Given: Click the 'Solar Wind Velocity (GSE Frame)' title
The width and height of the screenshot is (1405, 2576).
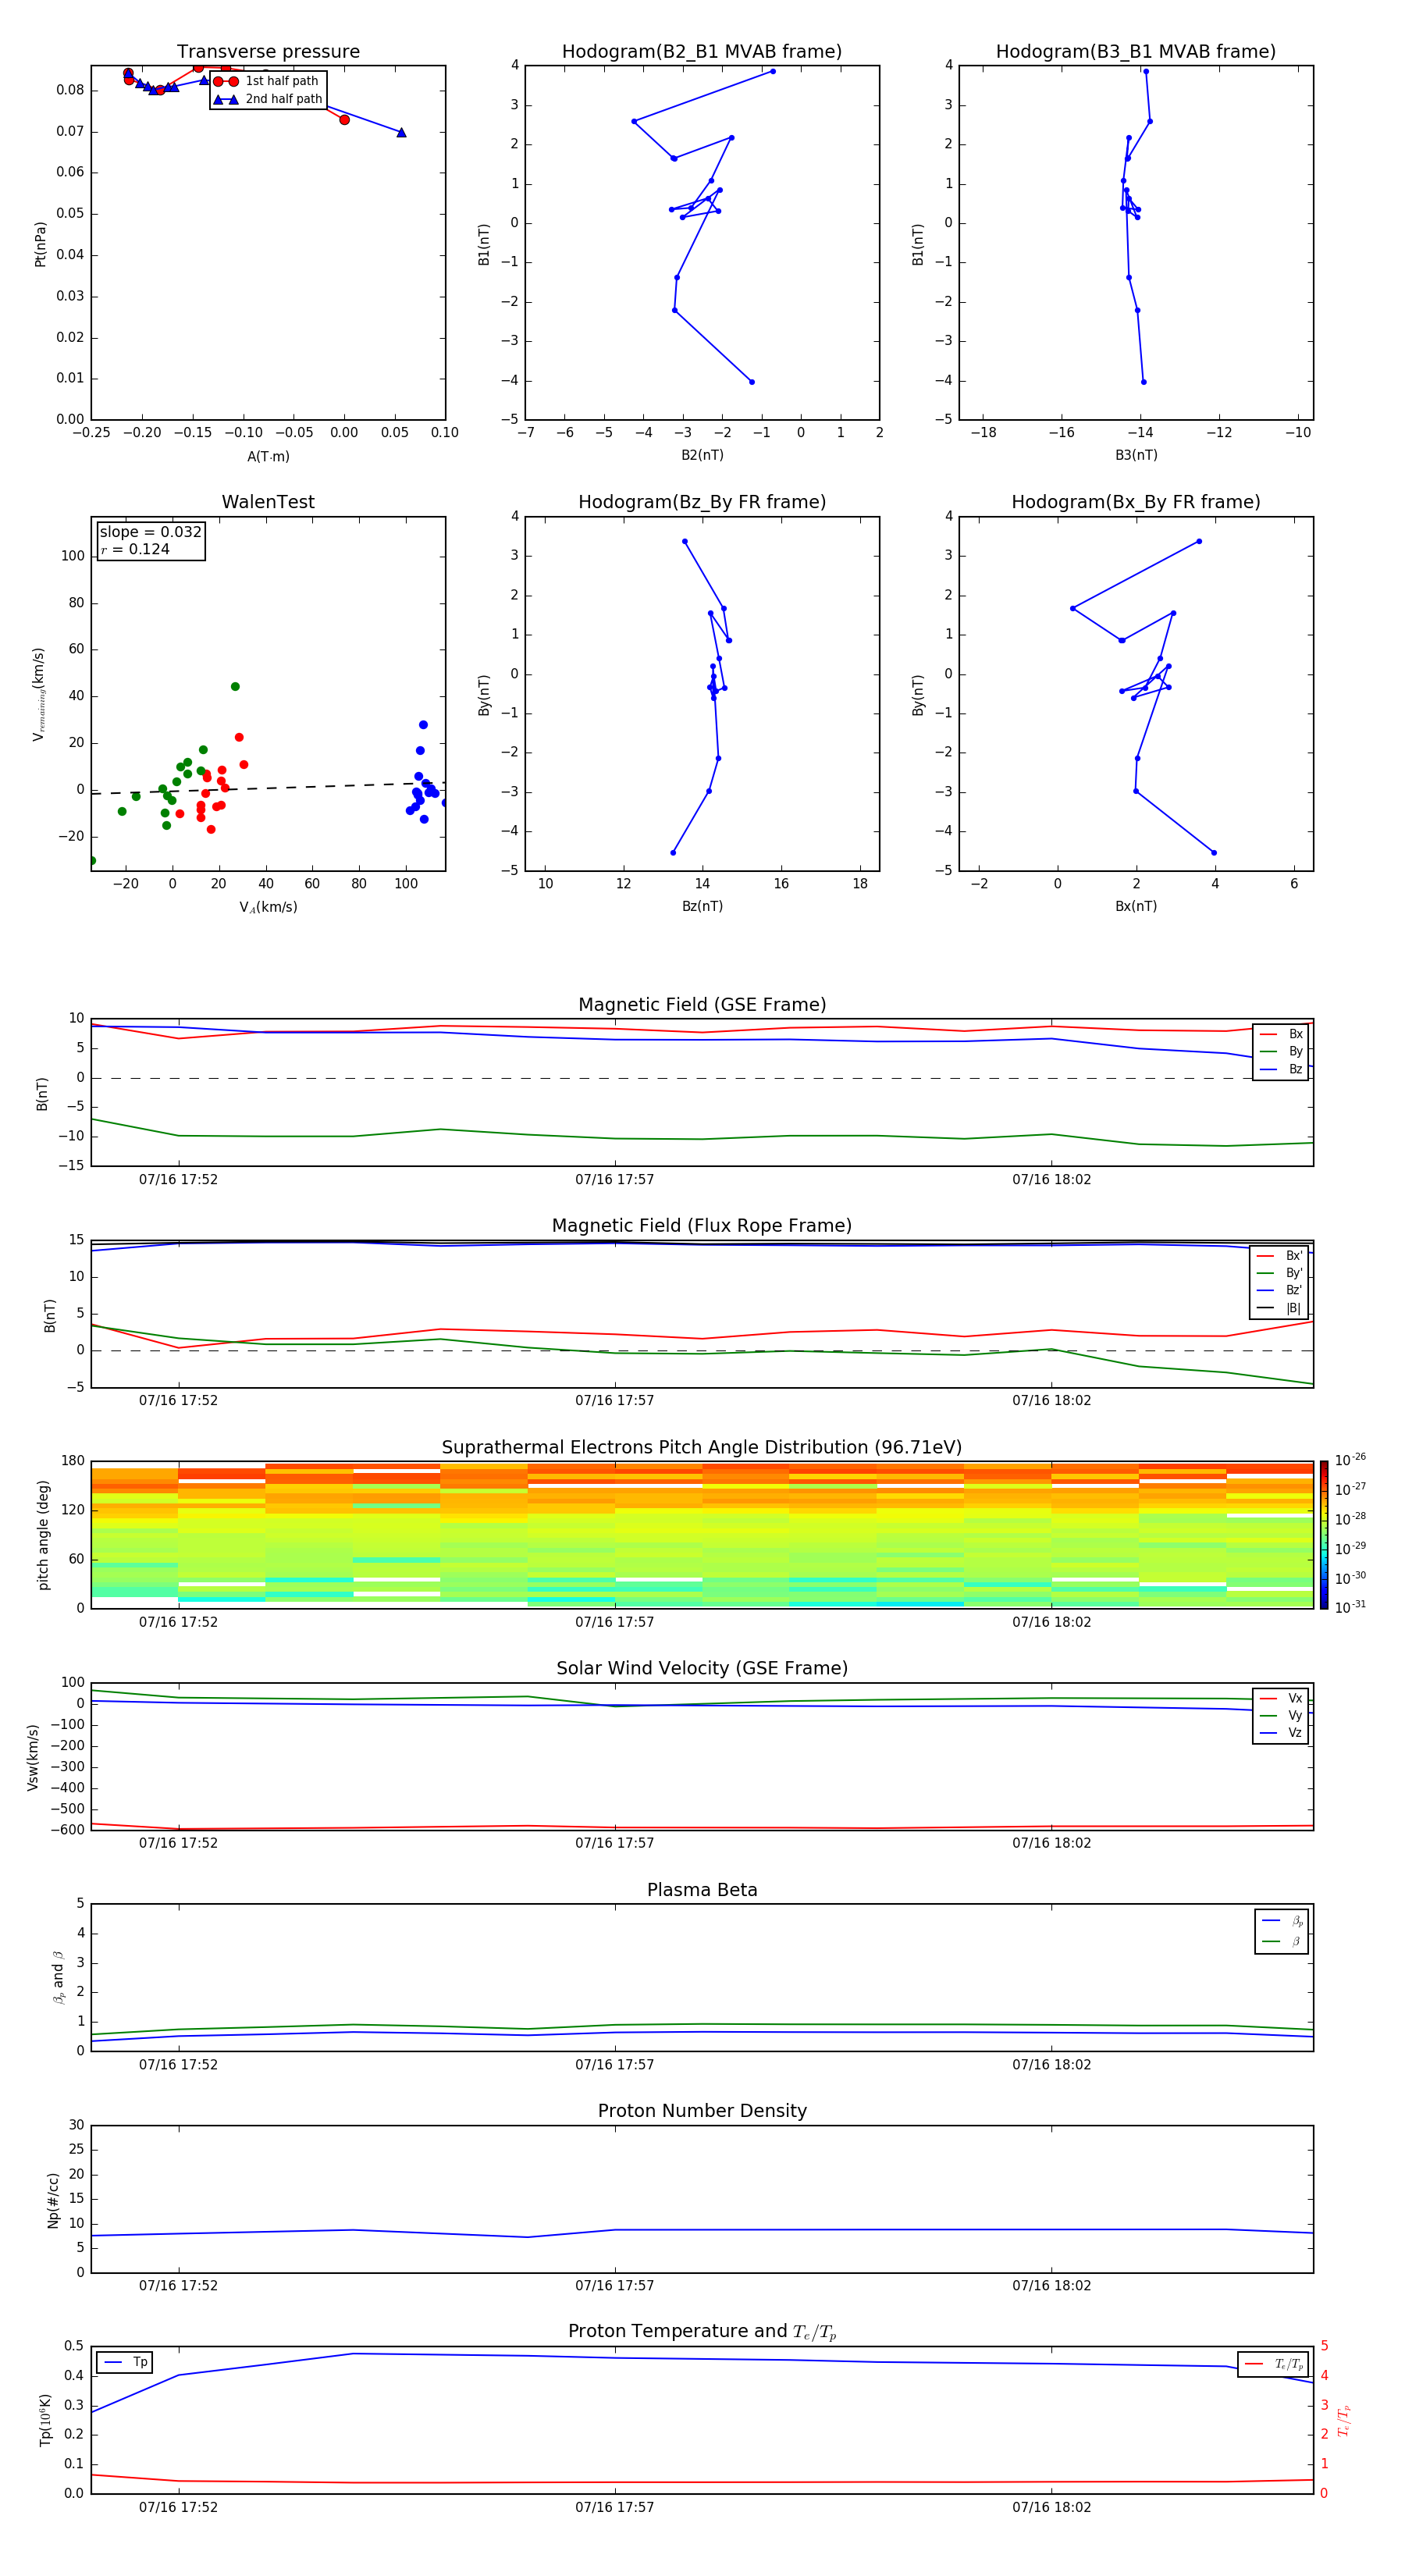Looking at the screenshot, I should [702, 1669].
